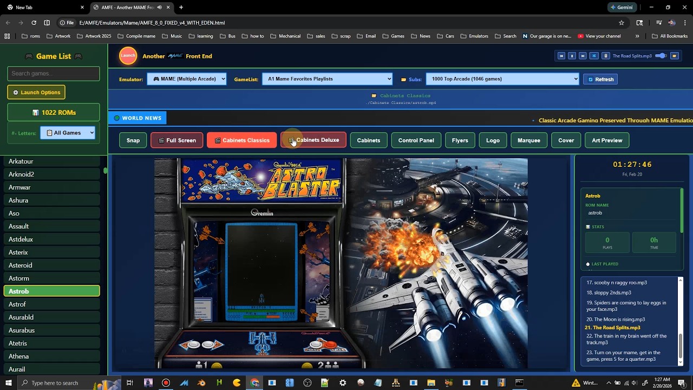Open View your channel bookmark
The image size is (693, 390).
(599, 36)
